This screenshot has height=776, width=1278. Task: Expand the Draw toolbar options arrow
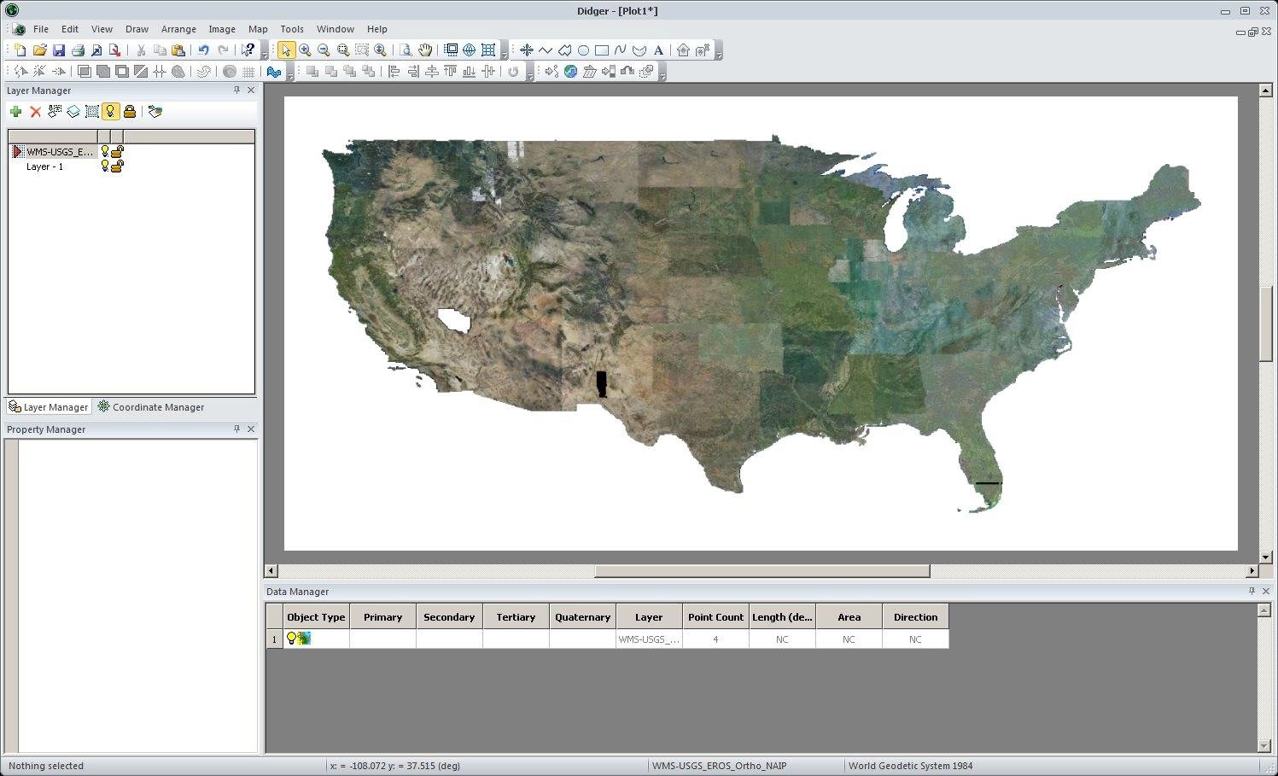[x=719, y=51]
